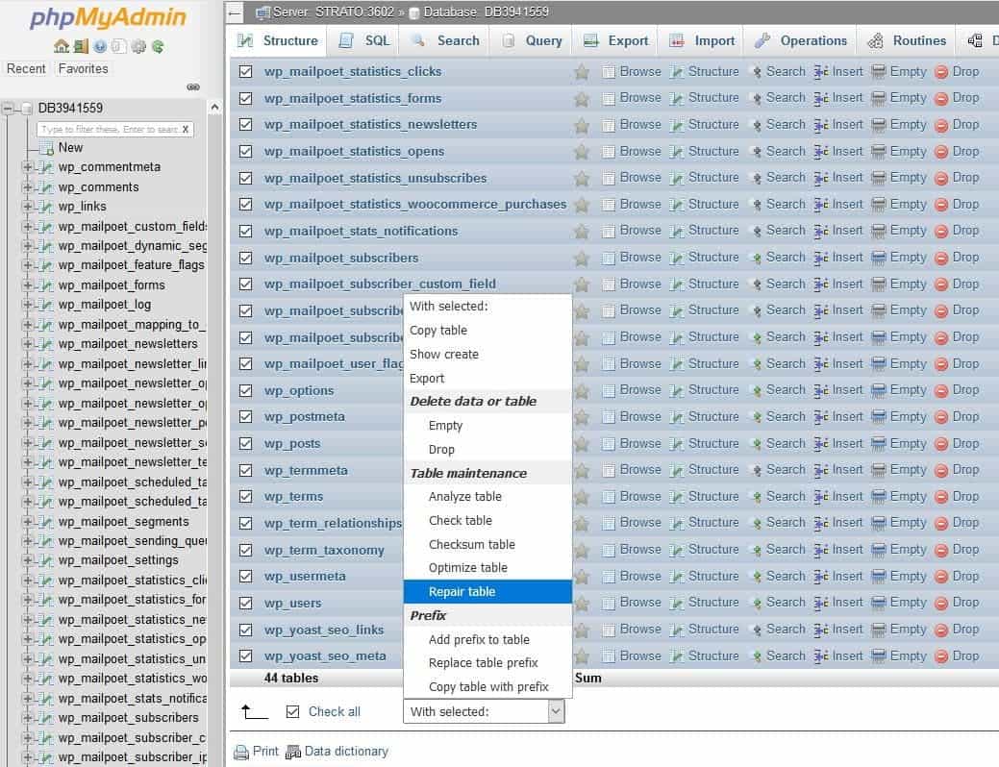Collapse navigation panel using top-left bar button
The height and width of the screenshot is (767, 999).
(235, 12)
